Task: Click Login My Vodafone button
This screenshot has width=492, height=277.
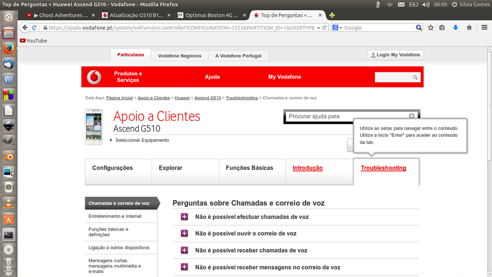Action: point(395,55)
